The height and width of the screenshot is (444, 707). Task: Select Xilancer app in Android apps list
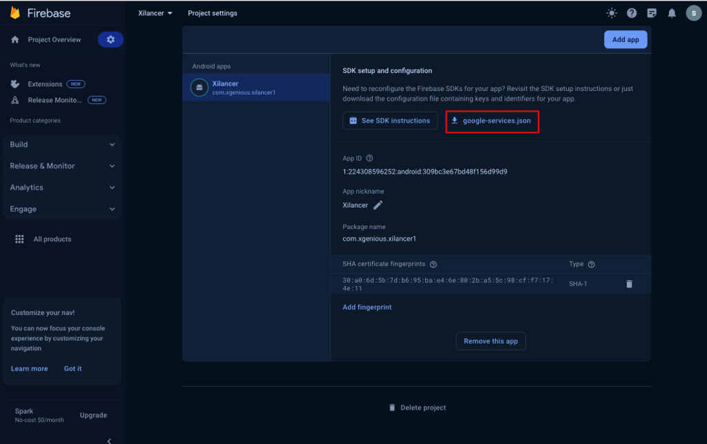[x=257, y=88]
